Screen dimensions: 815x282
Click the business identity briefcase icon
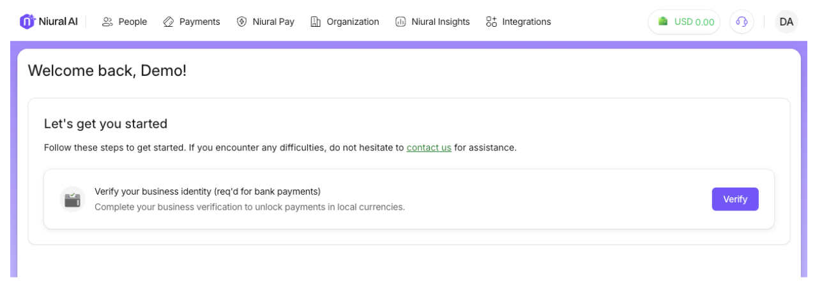pyautogui.click(x=72, y=199)
